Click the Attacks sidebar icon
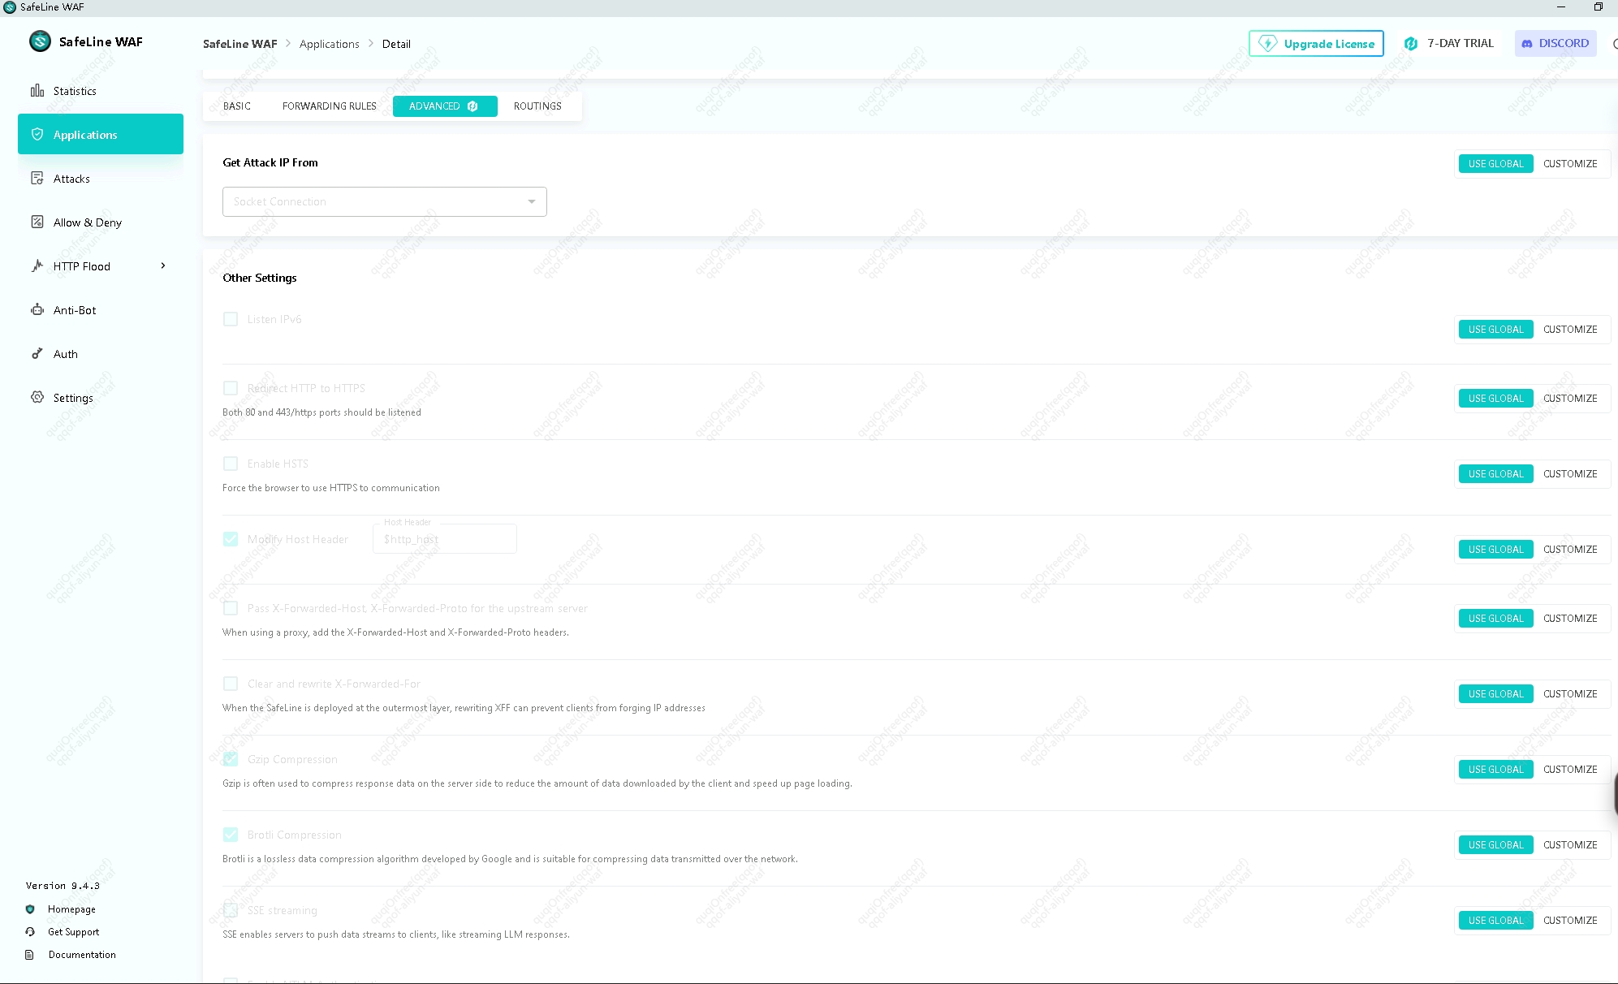Viewport: 1618px width, 984px height. click(x=37, y=178)
